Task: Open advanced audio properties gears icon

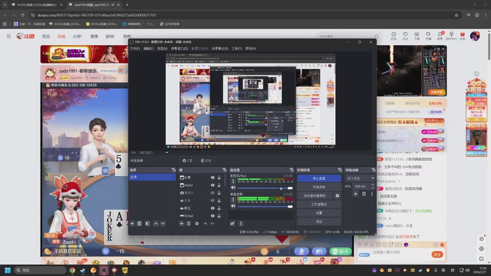Action: point(233,223)
